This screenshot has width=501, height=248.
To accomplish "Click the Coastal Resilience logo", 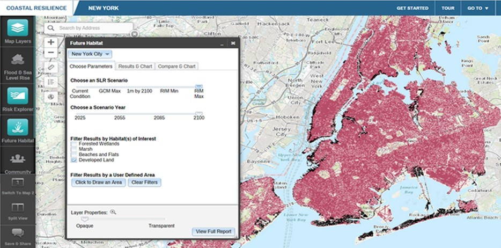I will point(36,8).
